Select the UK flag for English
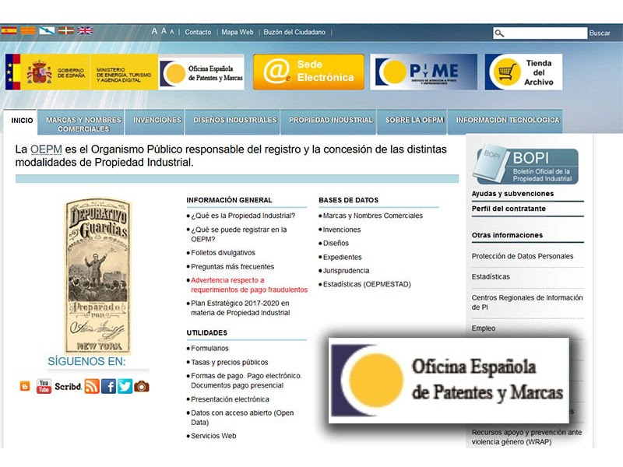 tap(85, 30)
